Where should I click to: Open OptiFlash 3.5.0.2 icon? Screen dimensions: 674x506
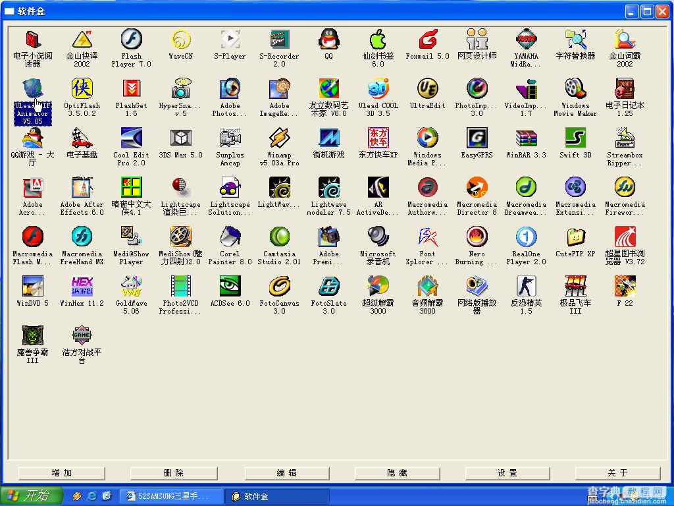pos(82,89)
